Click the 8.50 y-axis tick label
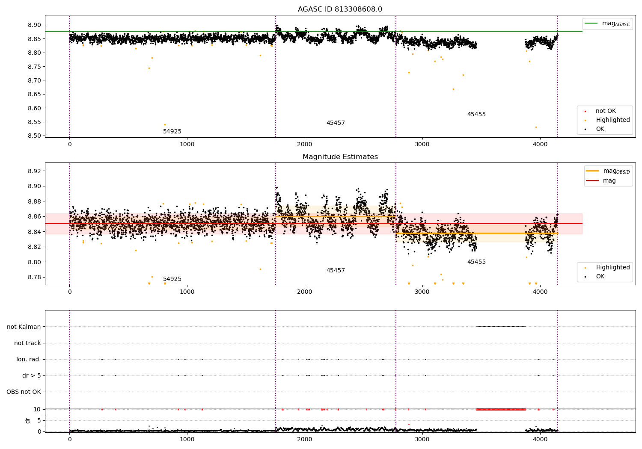The width and height of the screenshot is (642, 449). point(34,136)
